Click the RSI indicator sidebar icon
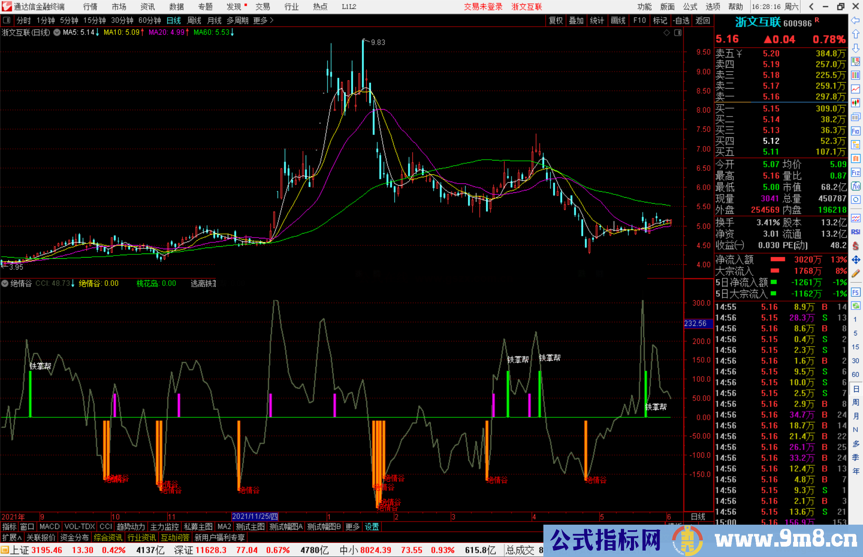The height and width of the screenshot is (557, 863). 855,232
